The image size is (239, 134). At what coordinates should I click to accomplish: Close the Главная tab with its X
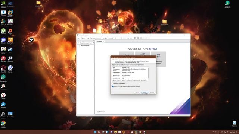[x=103, y=41]
